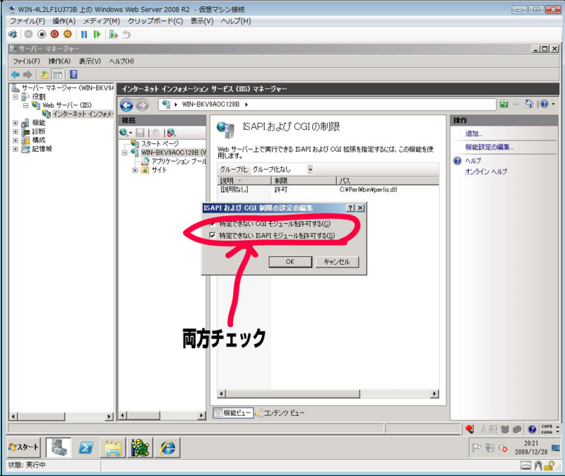Pause the virtual machine from the toolbar

[x=83, y=35]
